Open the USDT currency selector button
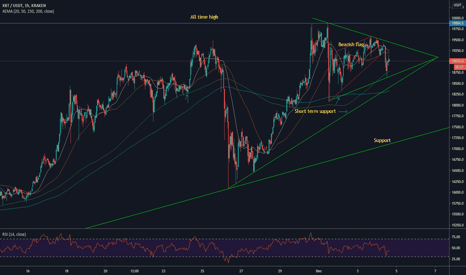Screen dimensions: 466x275 [x=457, y=5]
